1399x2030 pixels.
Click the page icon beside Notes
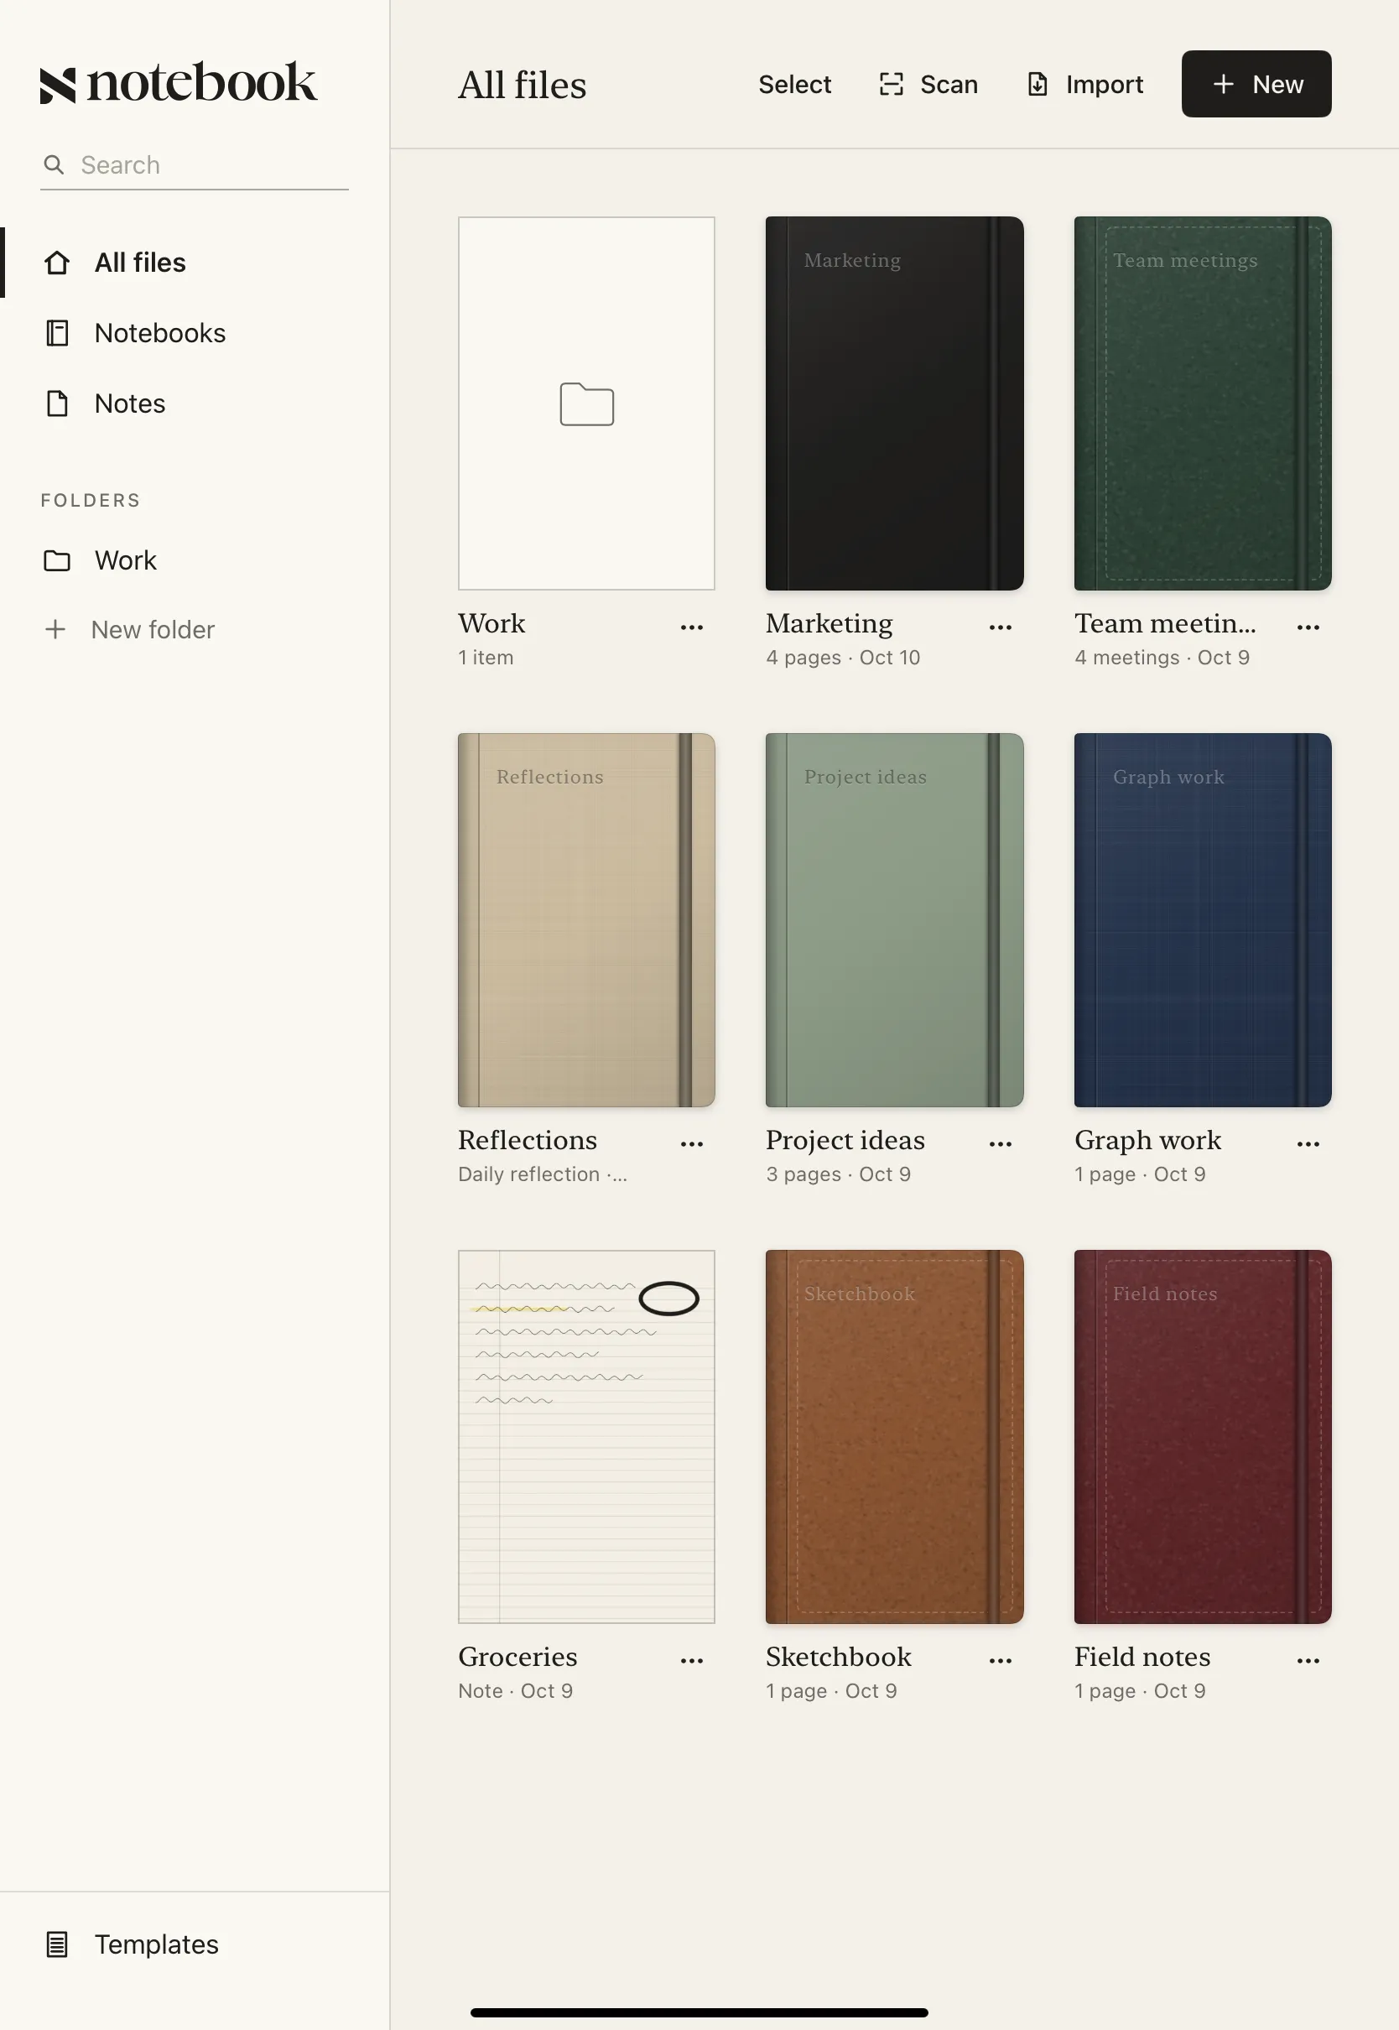pos(57,403)
